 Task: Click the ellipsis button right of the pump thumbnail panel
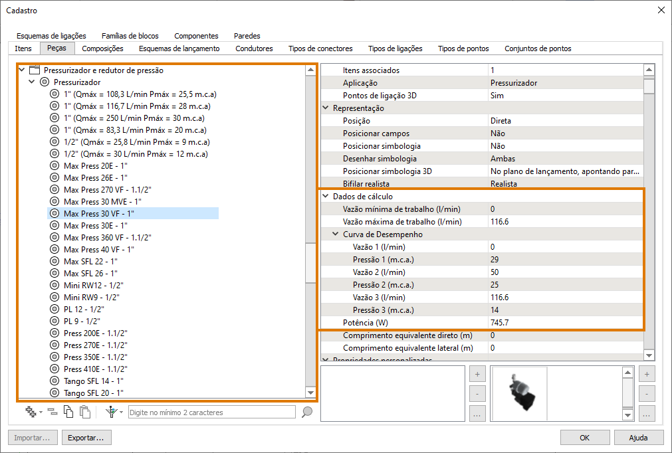pyautogui.click(x=647, y=414)
